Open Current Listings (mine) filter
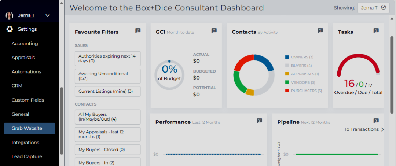 coord(107,91)
